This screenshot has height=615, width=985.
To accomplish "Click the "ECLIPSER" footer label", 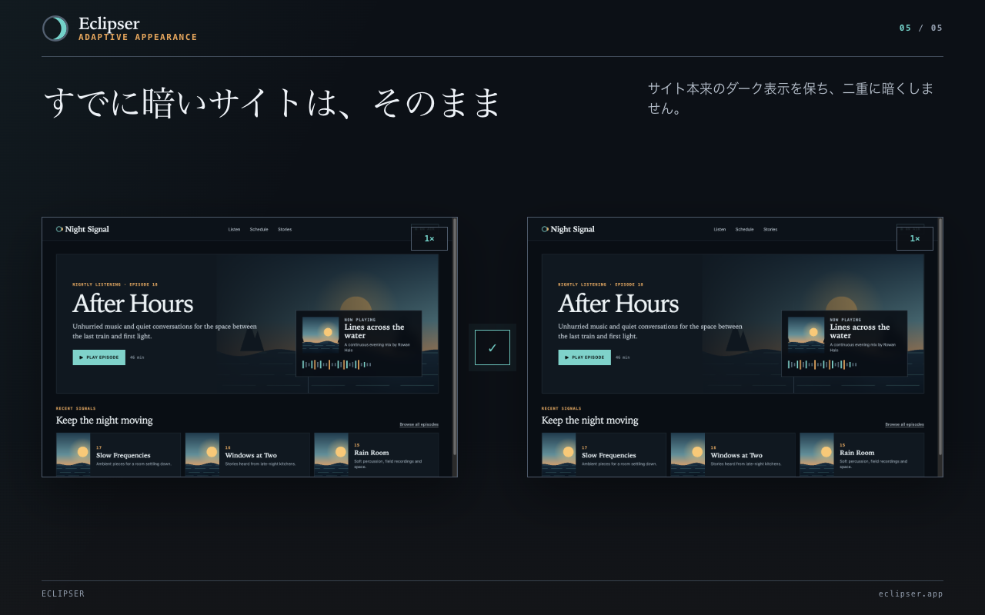I will (63, 593).
